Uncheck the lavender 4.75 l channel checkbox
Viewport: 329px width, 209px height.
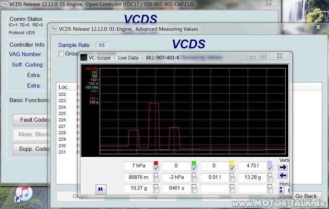coord(270,168)
